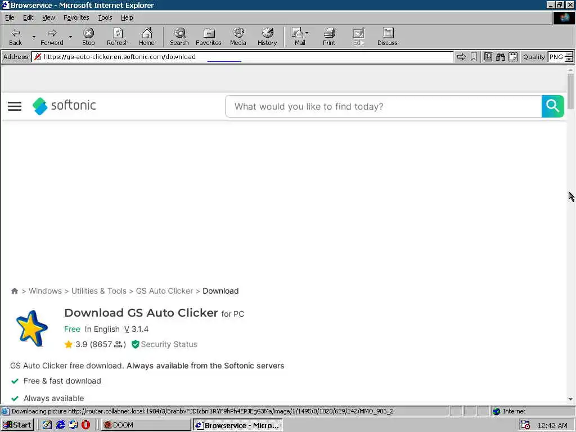Click the Download GS Auto Clicker heading

pos(141,313)
